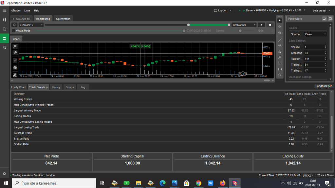Open the Copy section in left sidebar

click(x=5, y=29)
